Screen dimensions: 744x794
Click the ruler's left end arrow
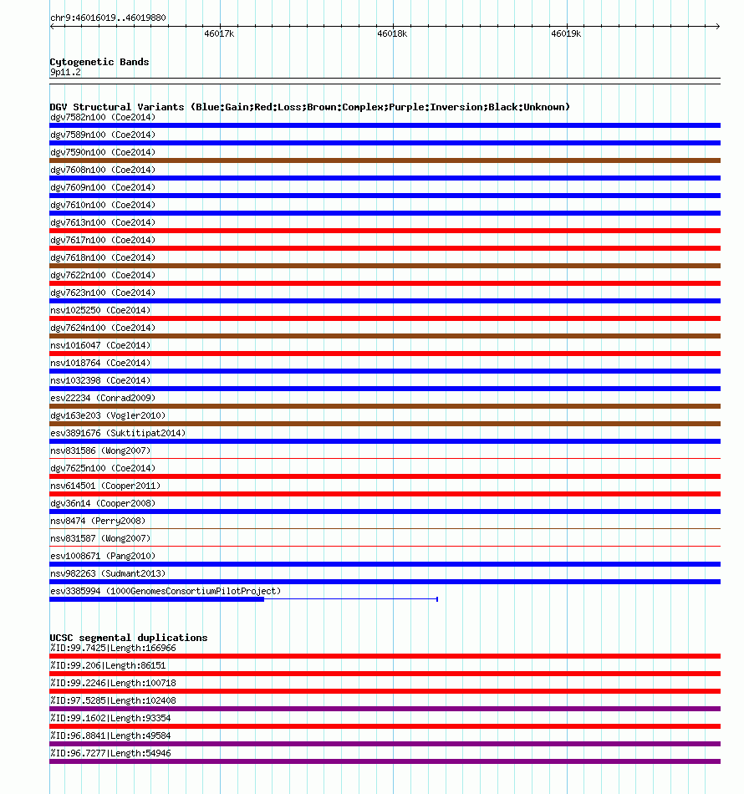click(x=52, y=27)
